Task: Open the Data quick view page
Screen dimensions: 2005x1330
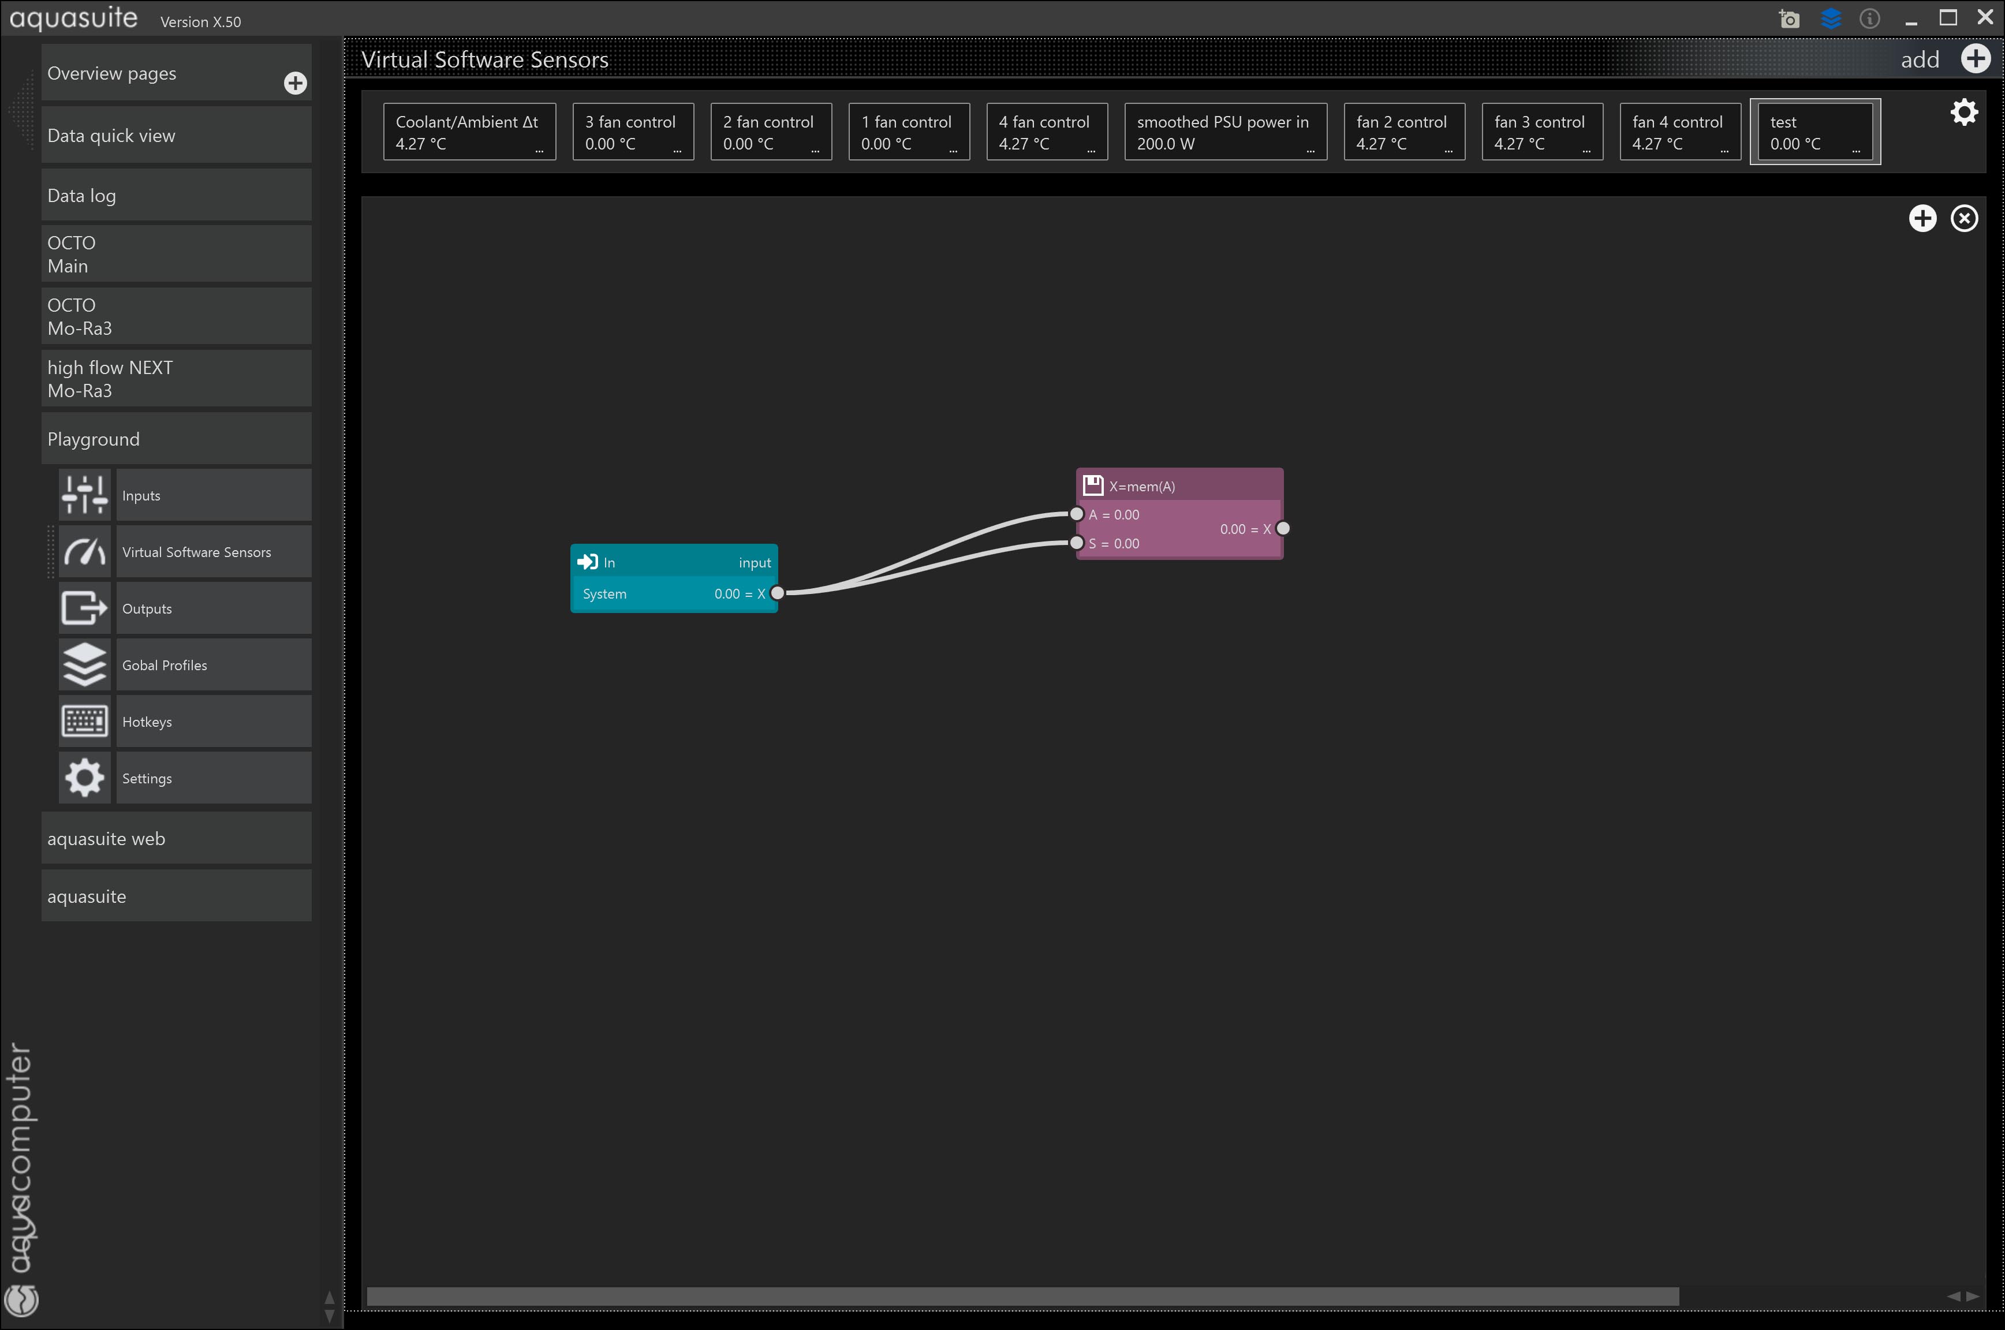Action: coord(177,136)
